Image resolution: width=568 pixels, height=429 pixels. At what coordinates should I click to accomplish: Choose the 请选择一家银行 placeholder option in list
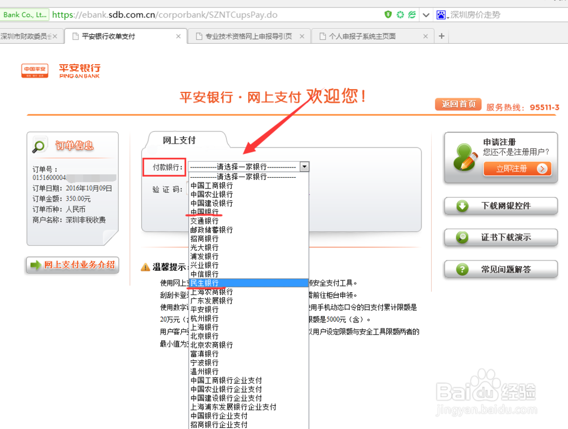pyautogui.click(x=249, y=176)
